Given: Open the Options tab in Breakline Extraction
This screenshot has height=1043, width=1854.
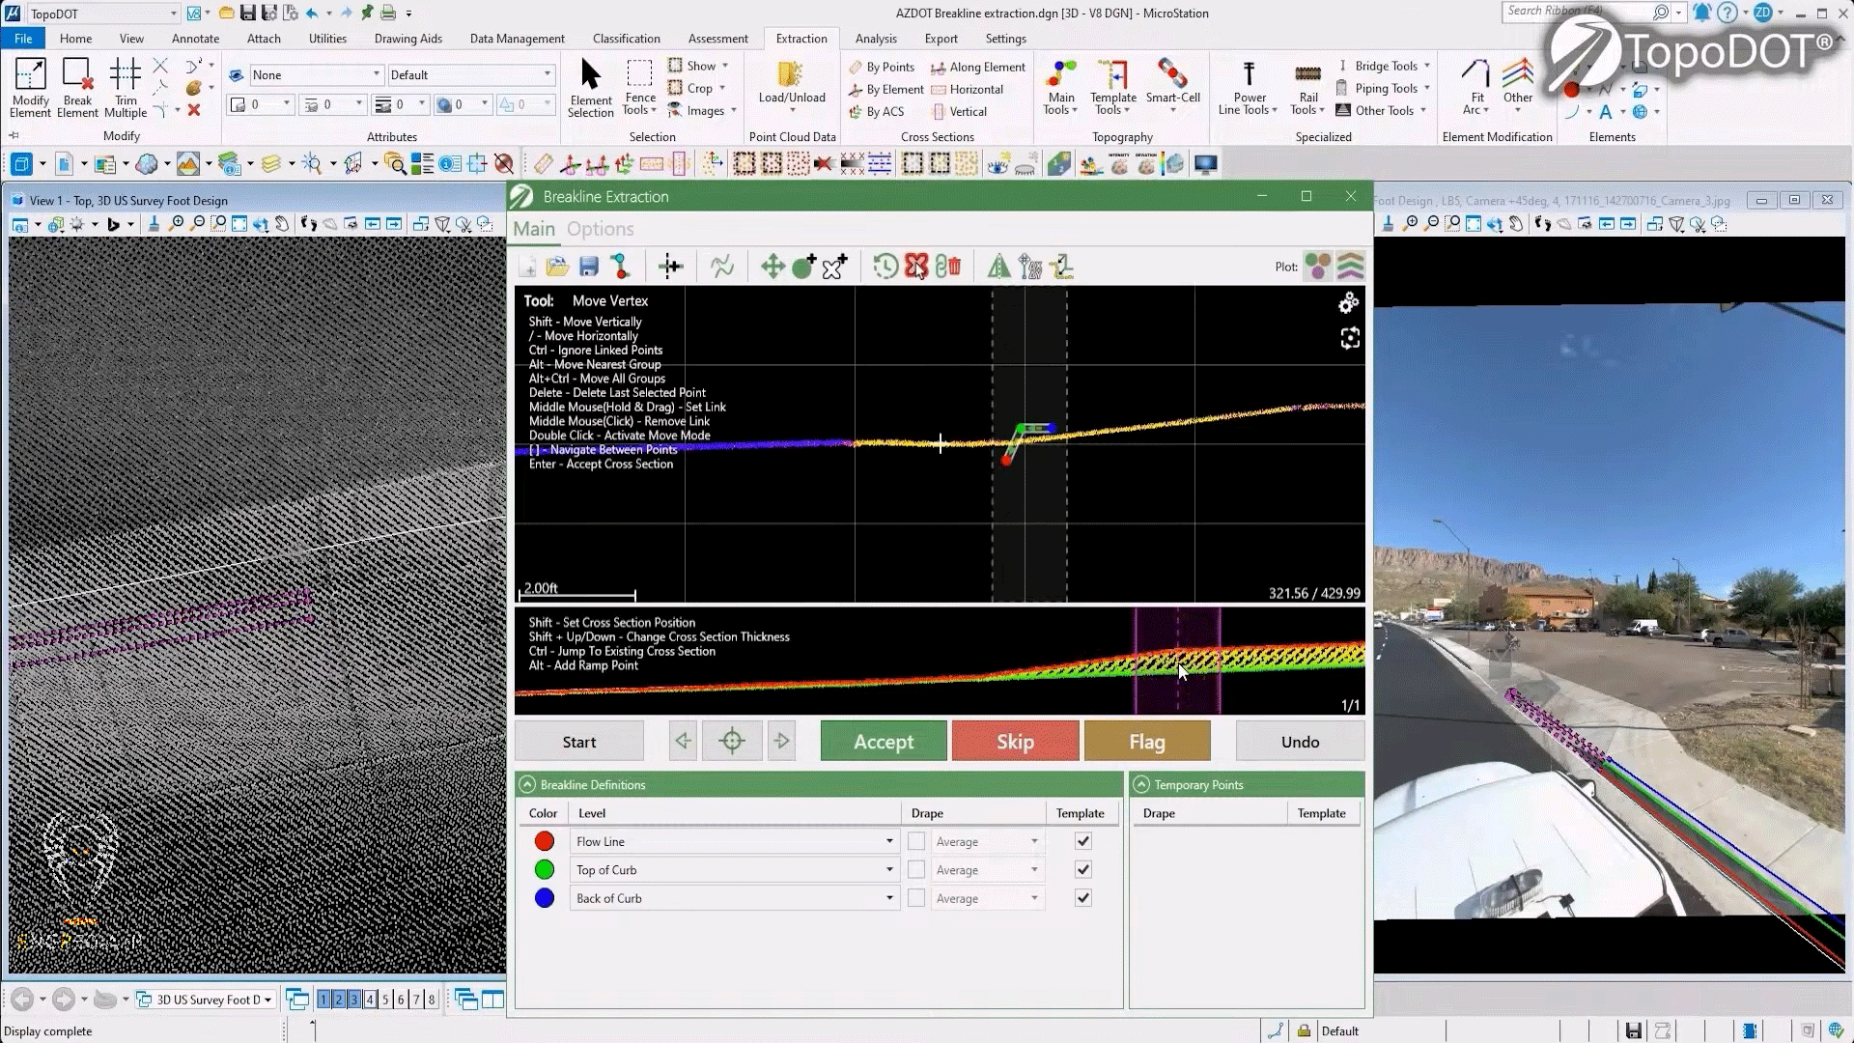Looking at the screenshot, I should [600, 229].
